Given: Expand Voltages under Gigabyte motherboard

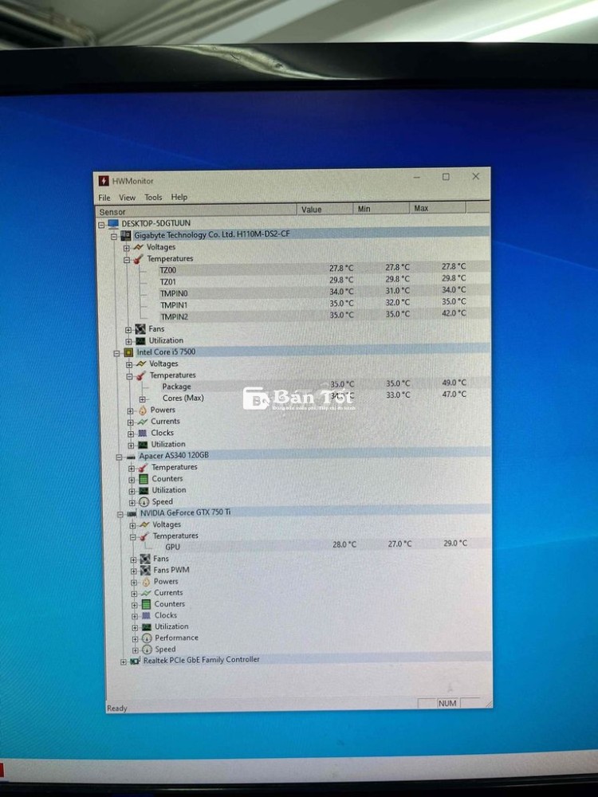Looking at the screenshot, I should [x=126, y=248].
